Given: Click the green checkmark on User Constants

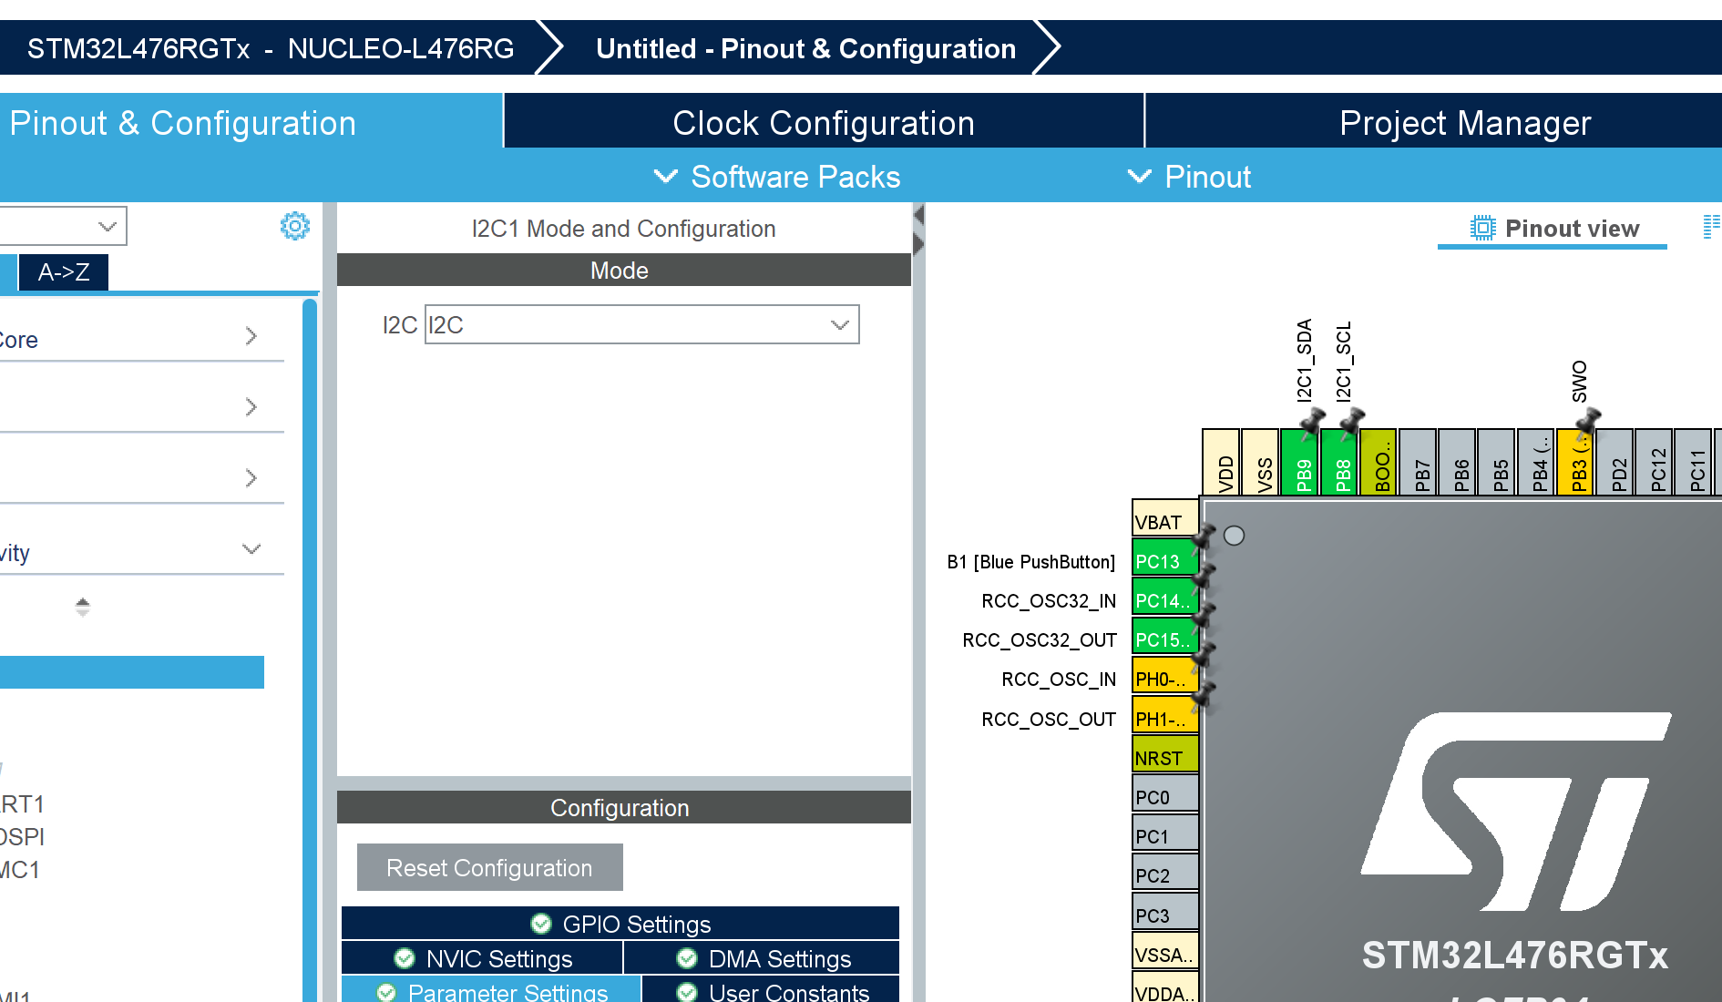Looking at the screenshot, I should click(x=686, y=993).
